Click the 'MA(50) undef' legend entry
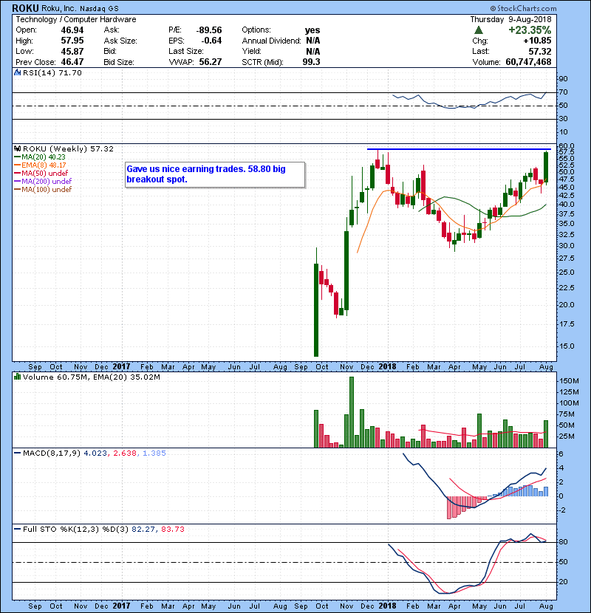 44,173
